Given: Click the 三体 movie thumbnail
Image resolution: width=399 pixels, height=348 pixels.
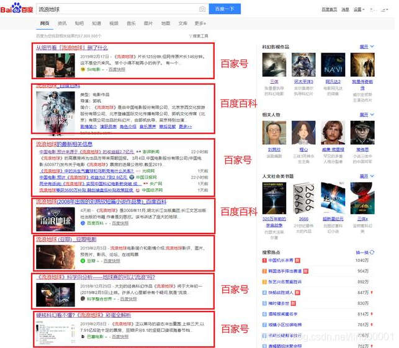Looking at the screenshot, I should [274, 64].
